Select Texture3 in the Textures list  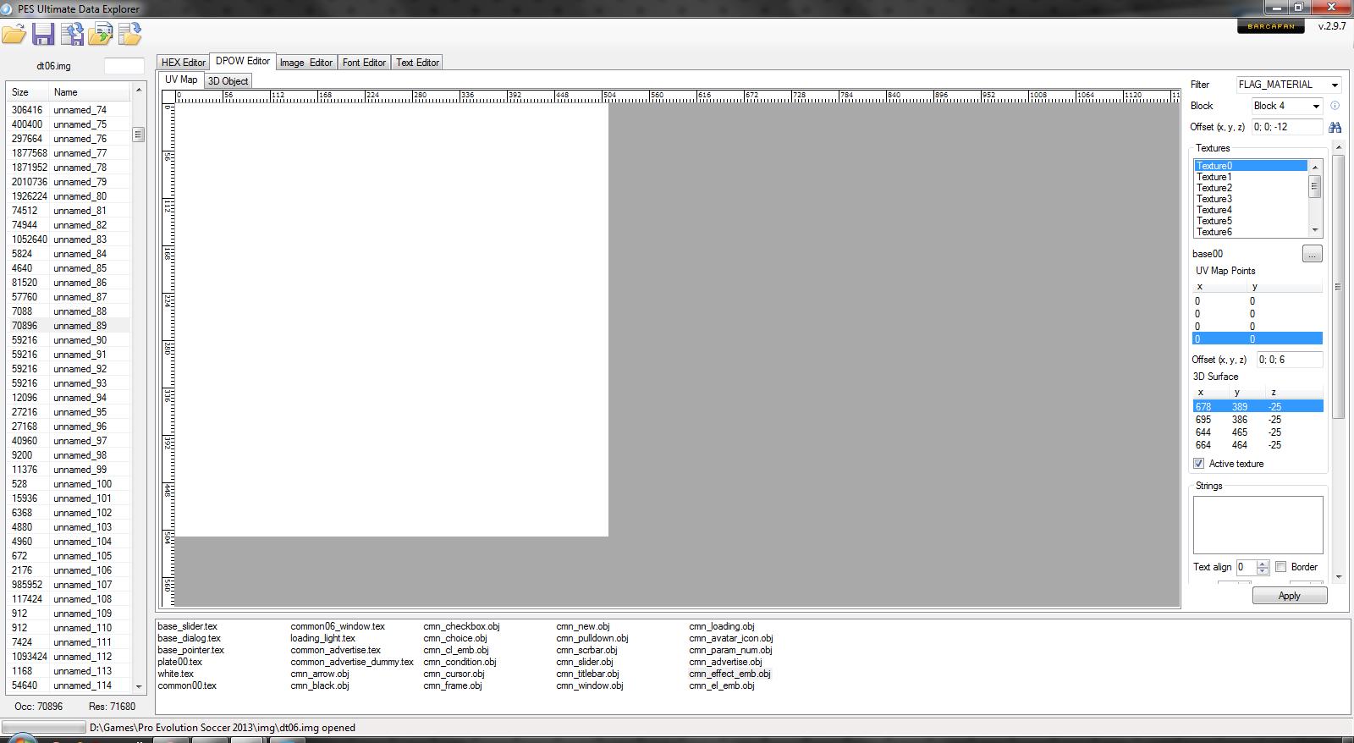click(1251, 199)
